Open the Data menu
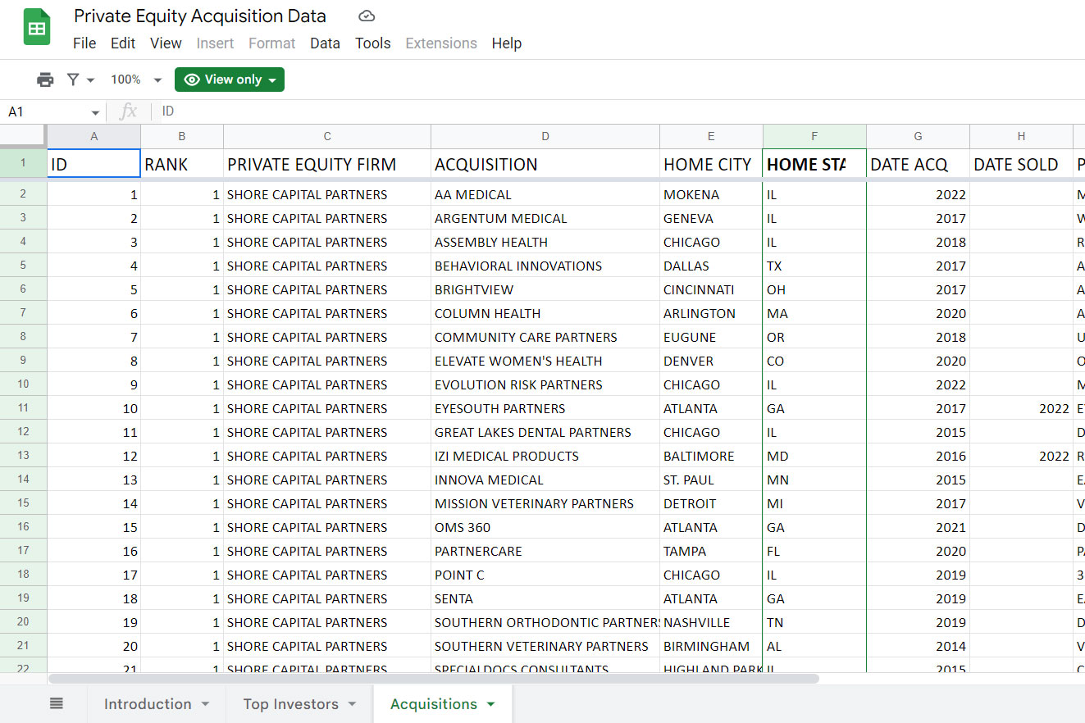Image resolution: width=1085 pixels, height=723 pixels. (325, 43)
